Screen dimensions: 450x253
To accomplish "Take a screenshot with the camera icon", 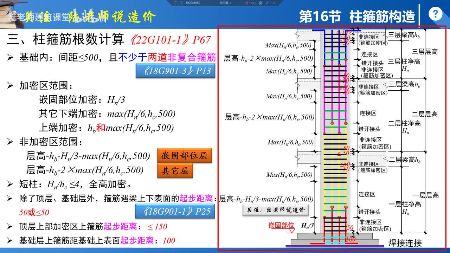I will [261, 3].
